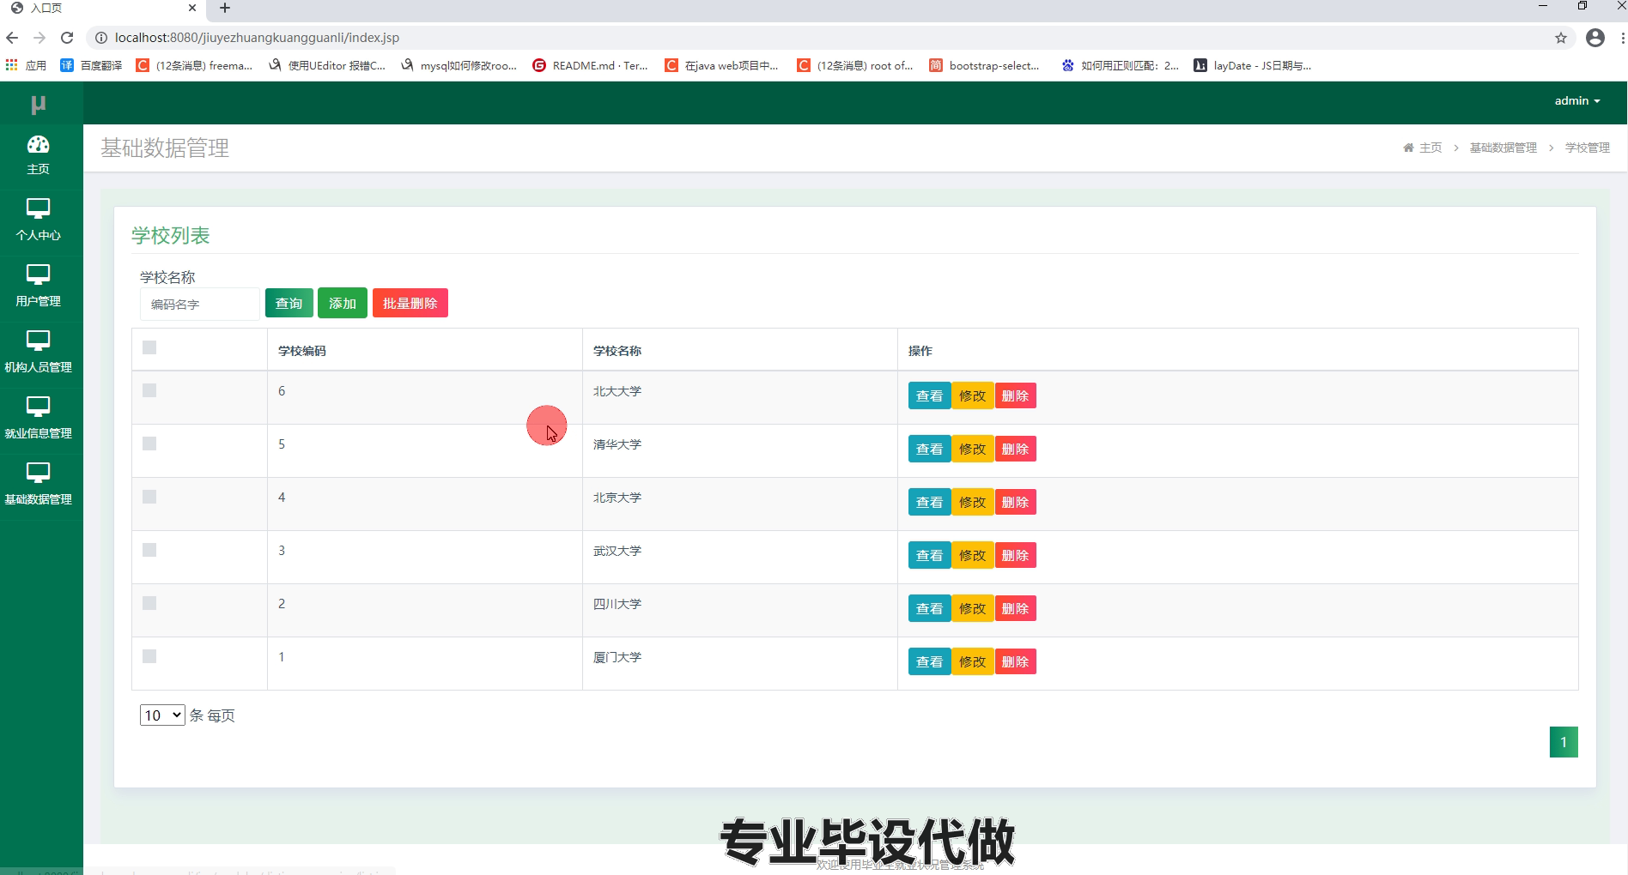Open the 百度翻译 bookmark

tap(91, 65)
